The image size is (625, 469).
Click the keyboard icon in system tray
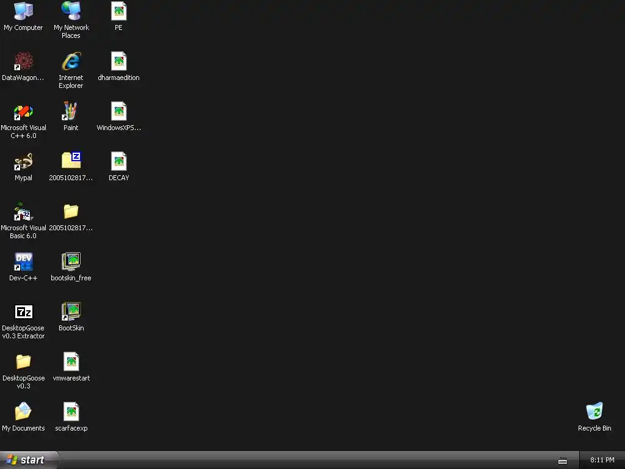tap(562, 460)
